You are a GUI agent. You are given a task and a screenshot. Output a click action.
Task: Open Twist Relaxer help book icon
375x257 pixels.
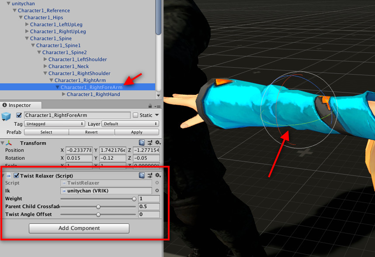142,175
